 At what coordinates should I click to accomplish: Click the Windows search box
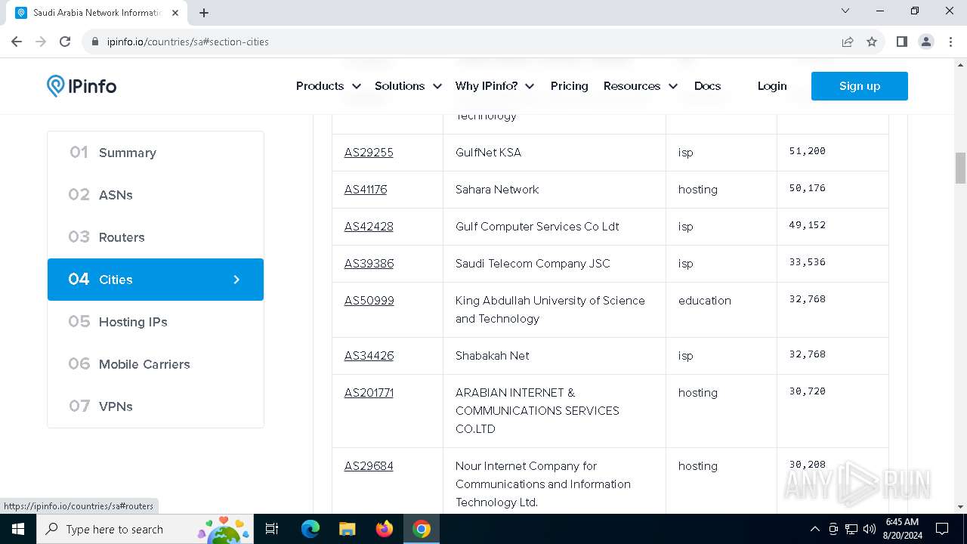[x=144, y=529]
